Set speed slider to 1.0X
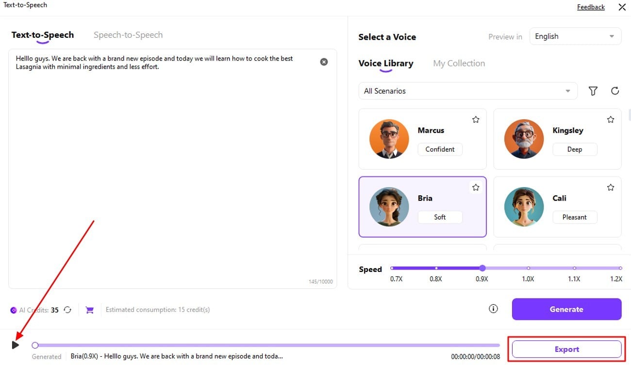The height and width of the screenshot is (365, 631). (x=528, y=268)
